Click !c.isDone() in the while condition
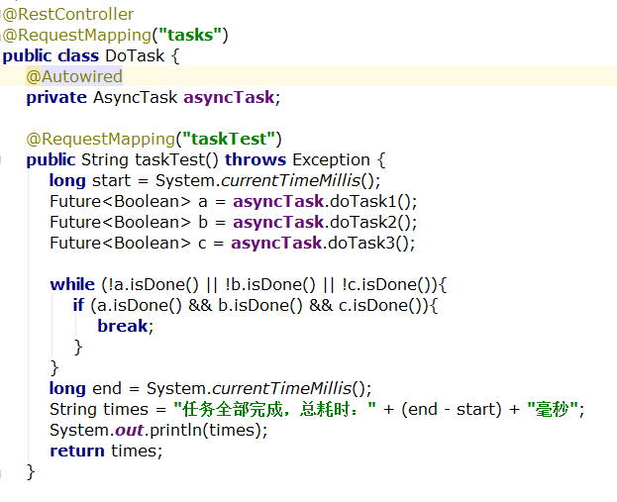The height and width of the screenshot is (502, 617). [386, 284]
